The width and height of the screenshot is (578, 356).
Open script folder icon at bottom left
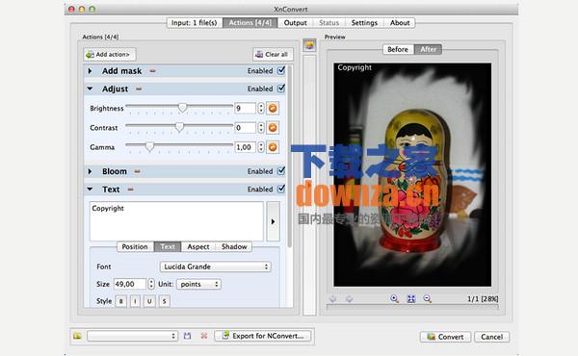[77, 336]
